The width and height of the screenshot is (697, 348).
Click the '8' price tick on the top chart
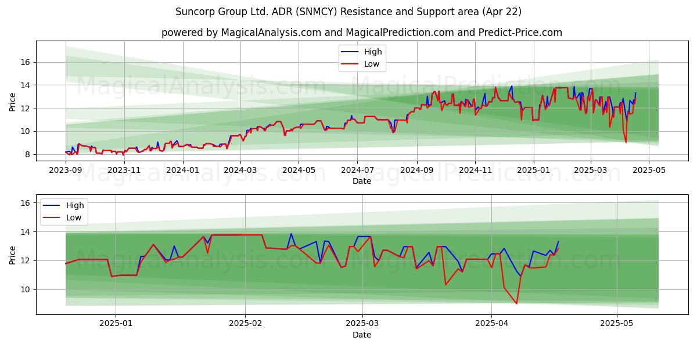coord(28,154)
